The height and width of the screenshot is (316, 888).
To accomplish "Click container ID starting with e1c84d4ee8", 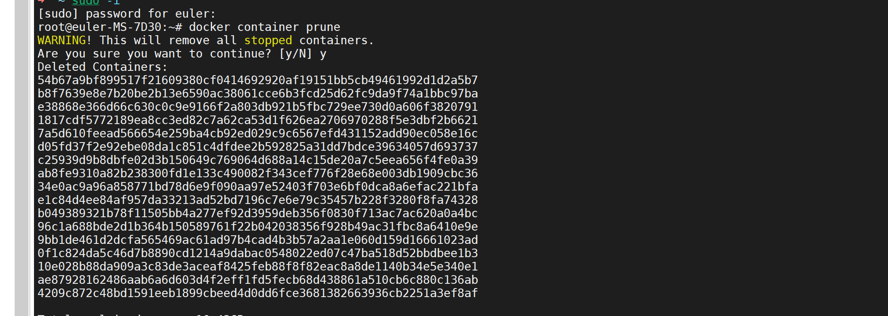I will [257, 200].
